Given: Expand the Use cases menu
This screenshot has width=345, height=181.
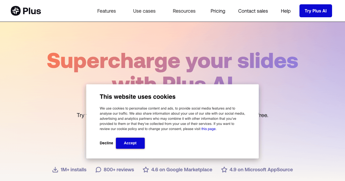Looking at the screenshot, I should tap(144, 11).
